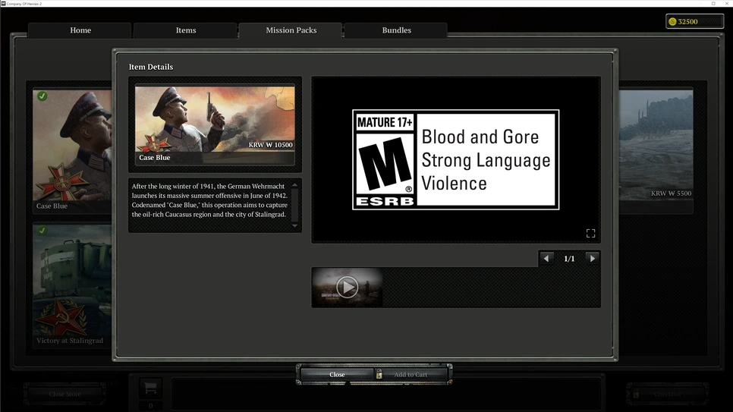Play the Case Blue trailer thumbnail
Image resolution: width=733 pixels, height=412 pixels.
pos(347,287)
